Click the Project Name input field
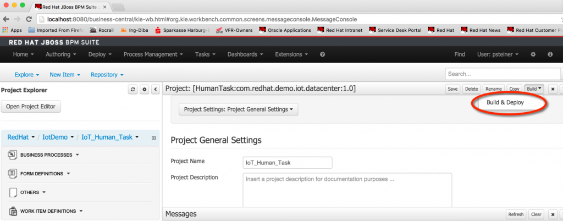 [288, 163]
